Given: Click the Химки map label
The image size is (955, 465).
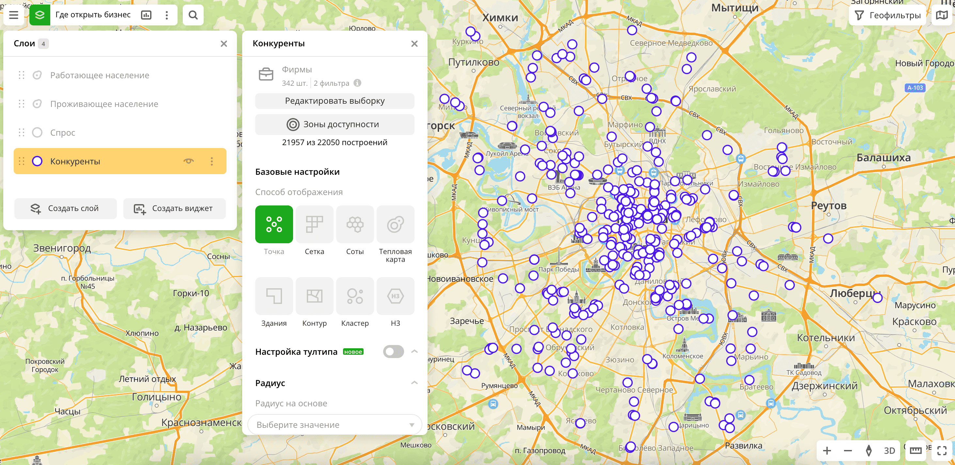Looking at the screenshot, I should (x=500, y=17).
